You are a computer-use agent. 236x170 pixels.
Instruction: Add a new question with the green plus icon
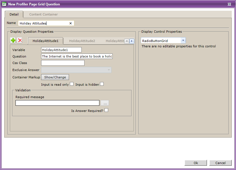13,40
